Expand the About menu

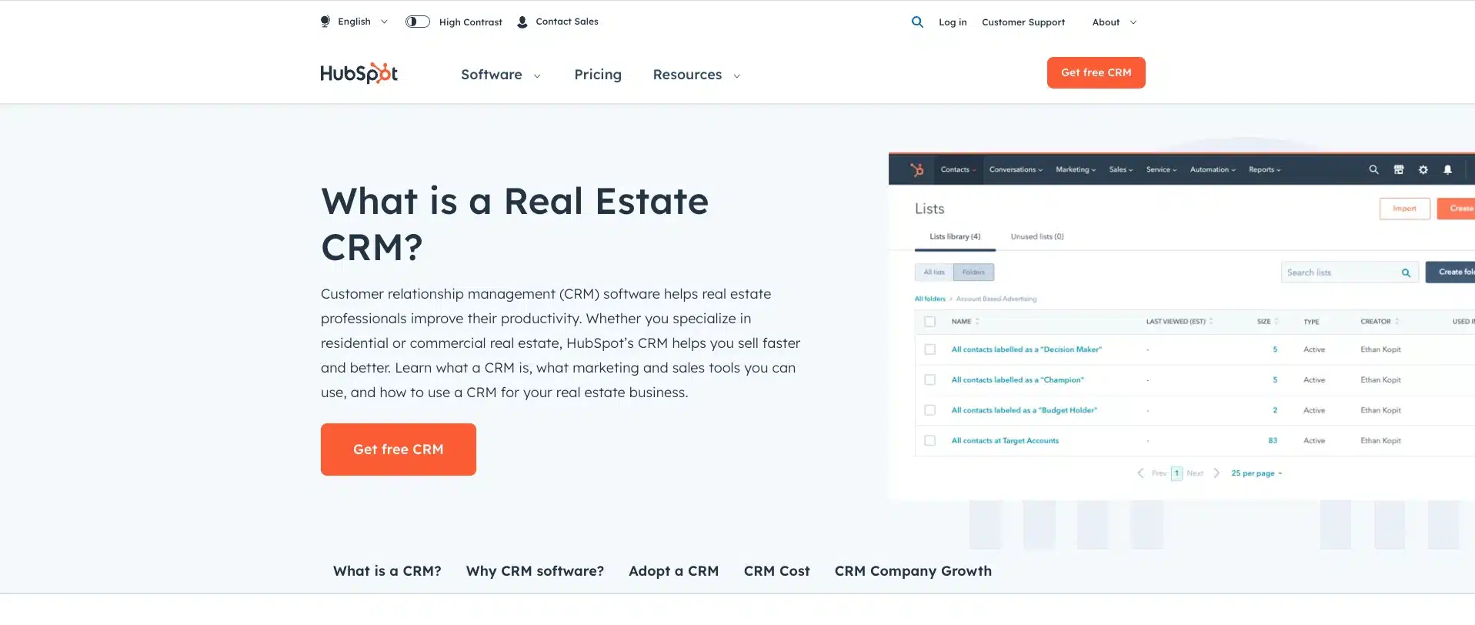1113,22
